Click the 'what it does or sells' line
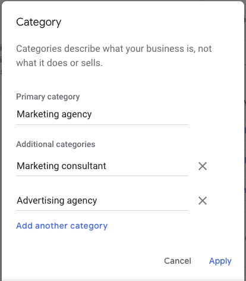Screen dimensions: 246x281 [x=59, y=63]
